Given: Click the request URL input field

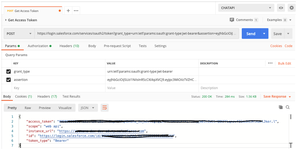Looking at the screenshot, I should [137, 34].
